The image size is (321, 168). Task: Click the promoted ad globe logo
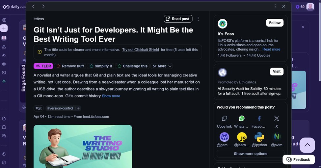pyautogui.click(x=222, y=73)
